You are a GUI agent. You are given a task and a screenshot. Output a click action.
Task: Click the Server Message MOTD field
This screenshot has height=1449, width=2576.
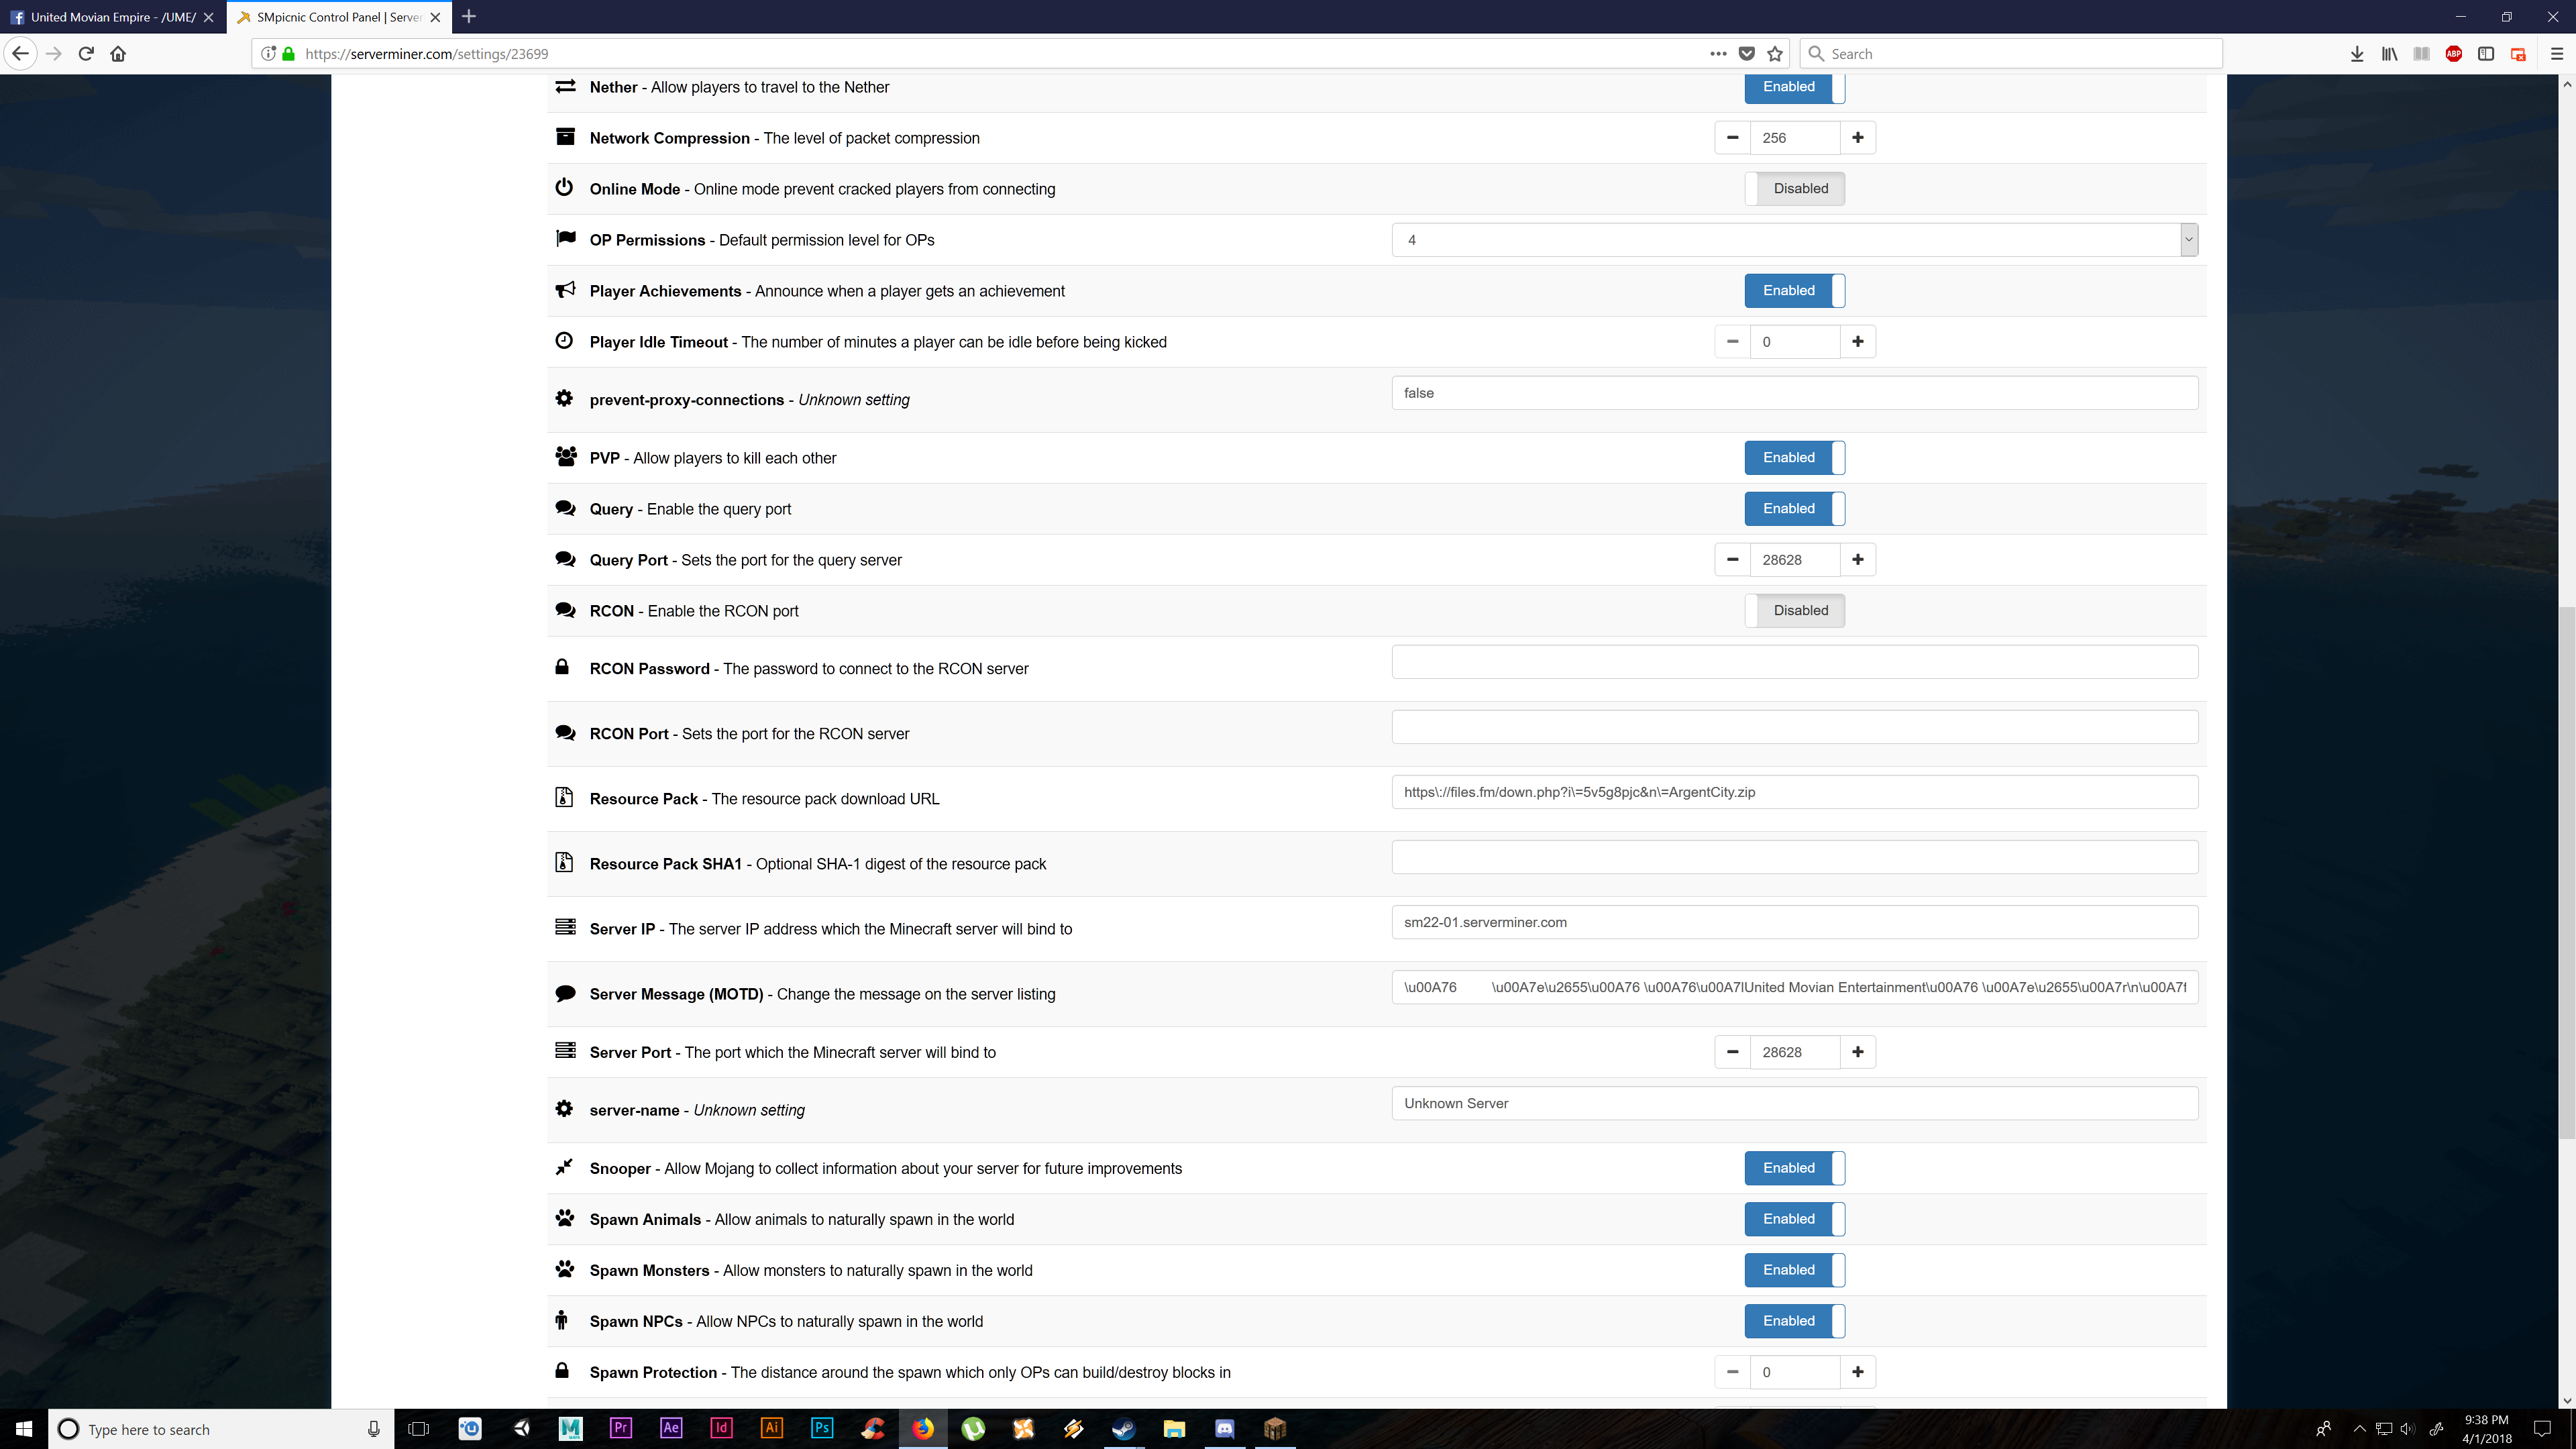tap(1794, 987)
